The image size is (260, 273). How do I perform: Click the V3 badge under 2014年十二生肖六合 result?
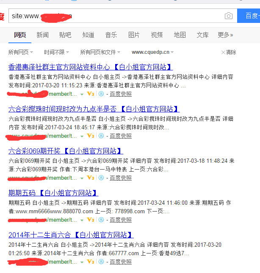(91, 262)
